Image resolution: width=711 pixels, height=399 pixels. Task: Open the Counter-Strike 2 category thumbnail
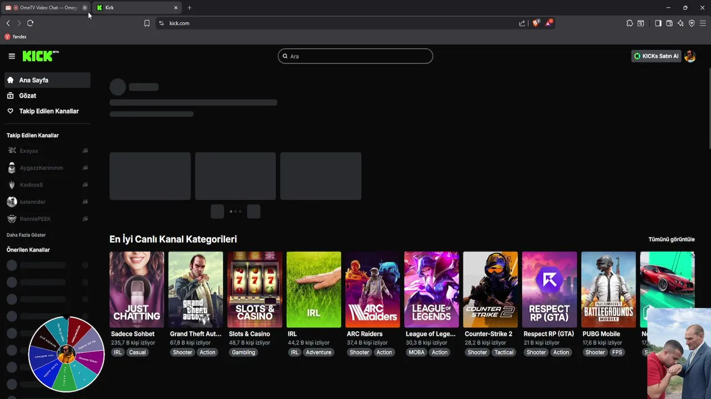(x=490, y=289)
